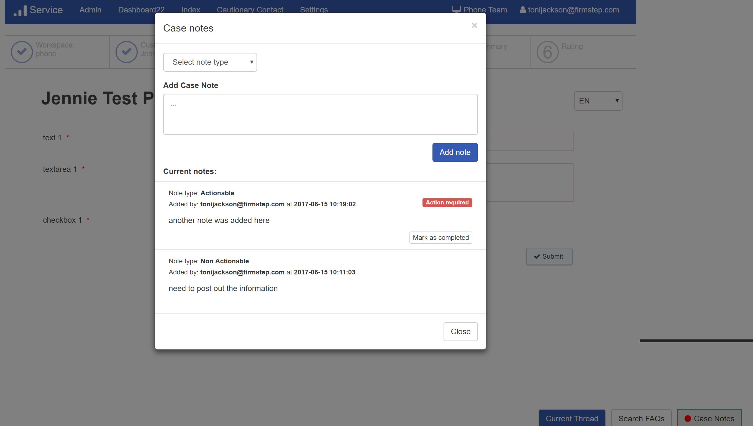Click the timestamp 2017-06-15 10:19:02

pyautogui.click(x=325, y=204)
